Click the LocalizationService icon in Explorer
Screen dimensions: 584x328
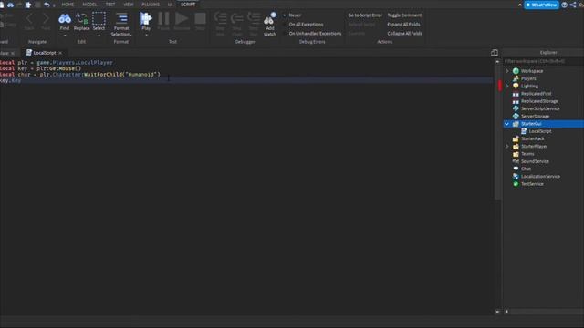516,176
